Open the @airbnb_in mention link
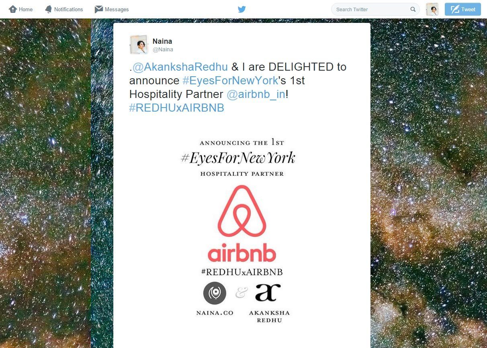The width and height of the screenshot is (487, 348). click(256, 94)
